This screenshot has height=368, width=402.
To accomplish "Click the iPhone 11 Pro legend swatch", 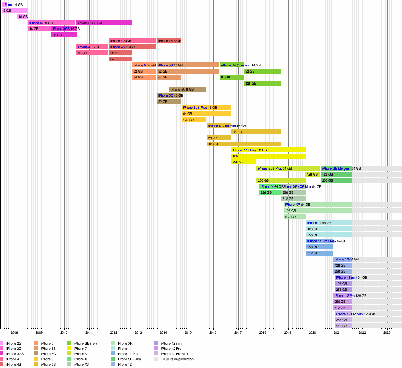I will coord(113,354).
